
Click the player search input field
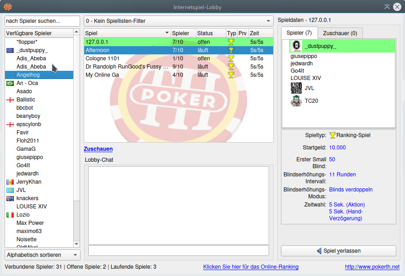(43, 21)
